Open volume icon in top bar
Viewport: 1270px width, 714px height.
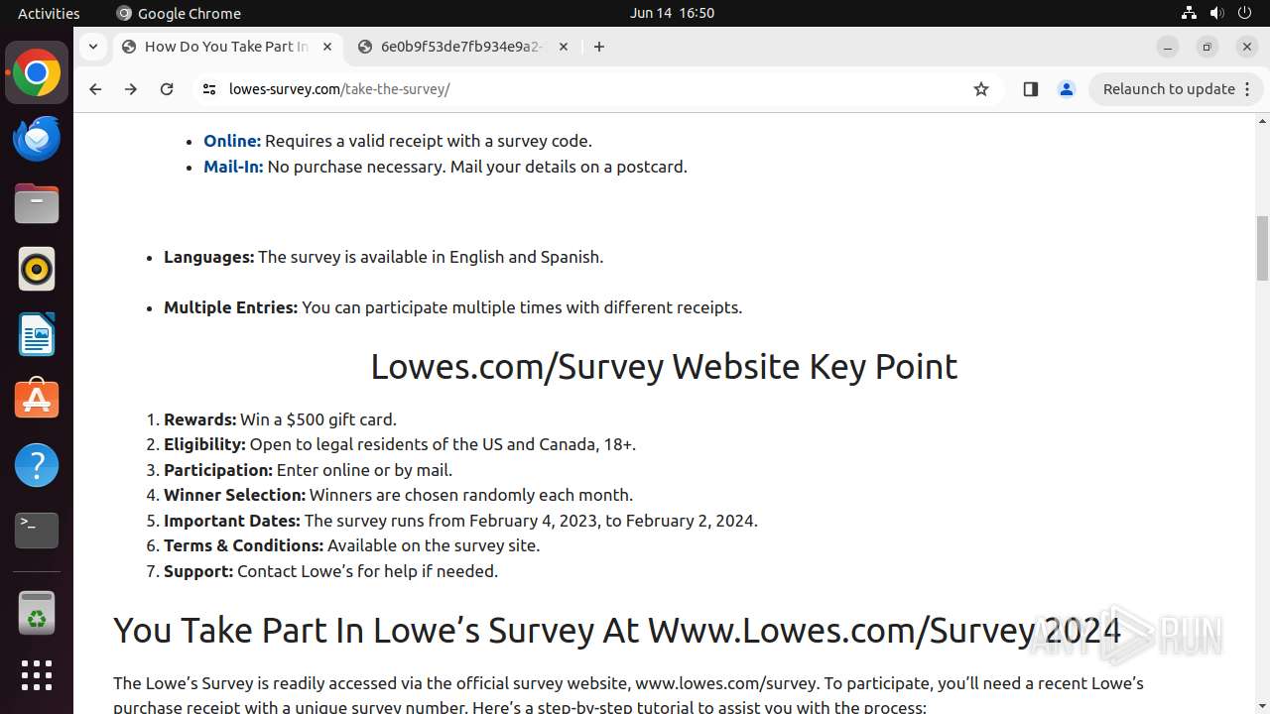[x=1217, y=13]
